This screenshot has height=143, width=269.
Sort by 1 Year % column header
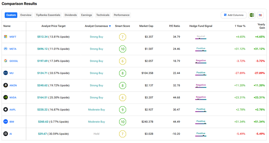click(240, 26)
